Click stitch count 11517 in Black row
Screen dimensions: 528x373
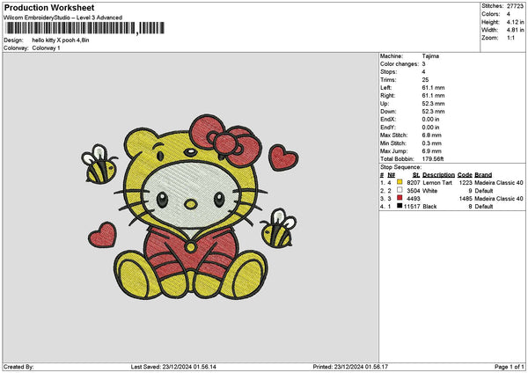pyautogui.click(x=412, y=207)
